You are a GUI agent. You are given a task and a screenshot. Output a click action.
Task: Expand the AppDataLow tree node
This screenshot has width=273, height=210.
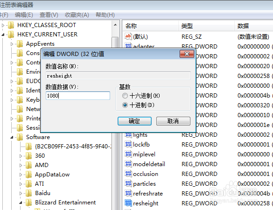click(21, 175)
